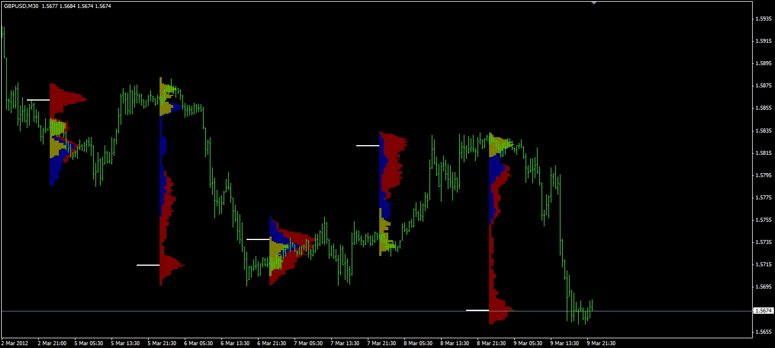
Task: Click the 6 Mar 21:30 time label
Action: (x=272, y=343)
